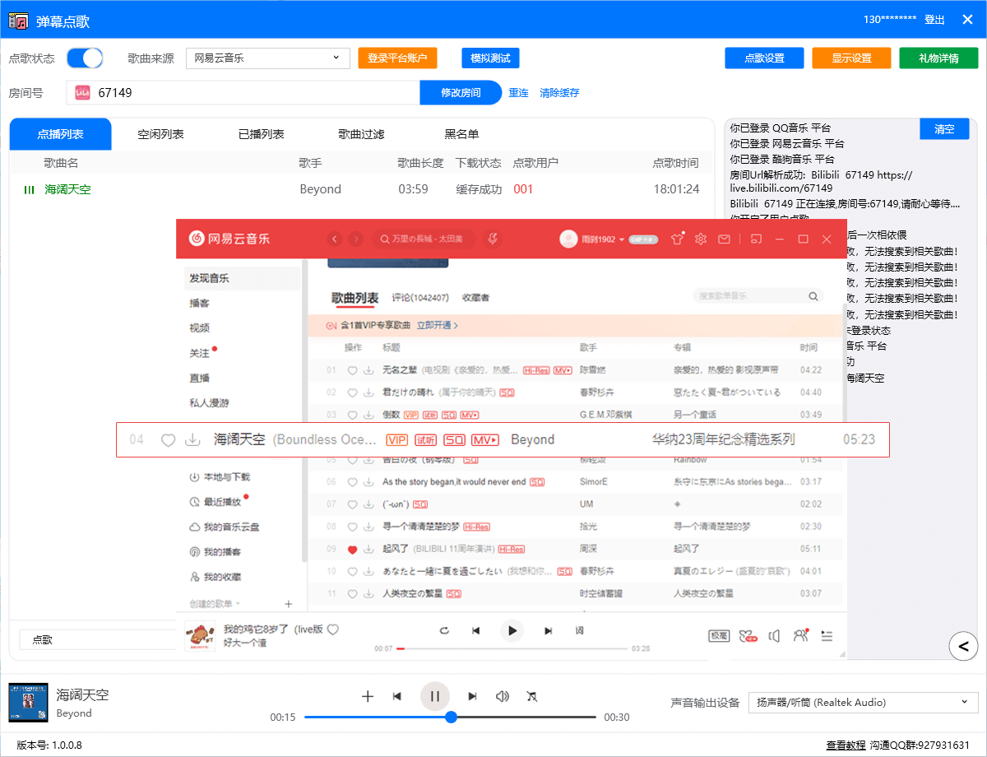Click the blue playback progress slider
The height and width of the screenshot is (757, 987).
click(451, 717)
